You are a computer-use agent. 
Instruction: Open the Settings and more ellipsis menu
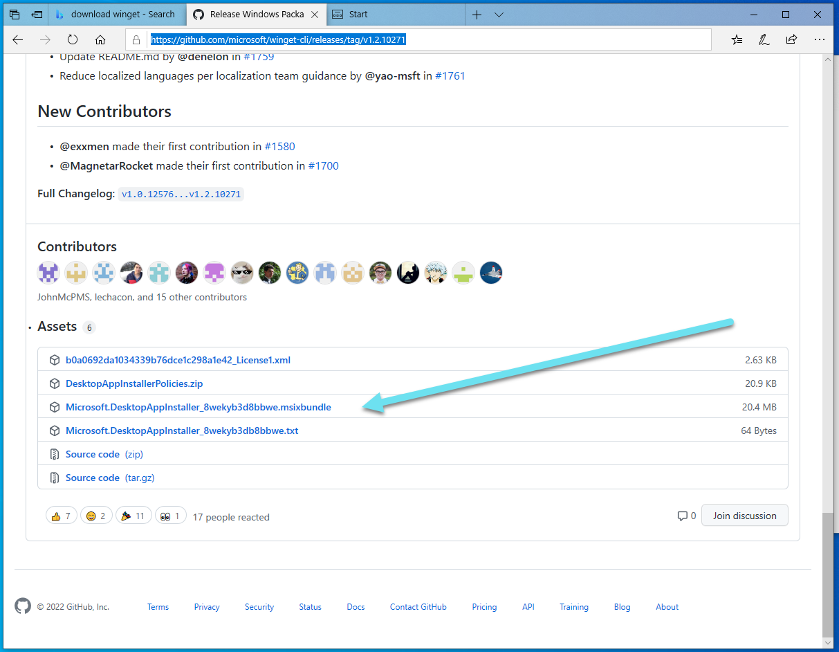820,39
